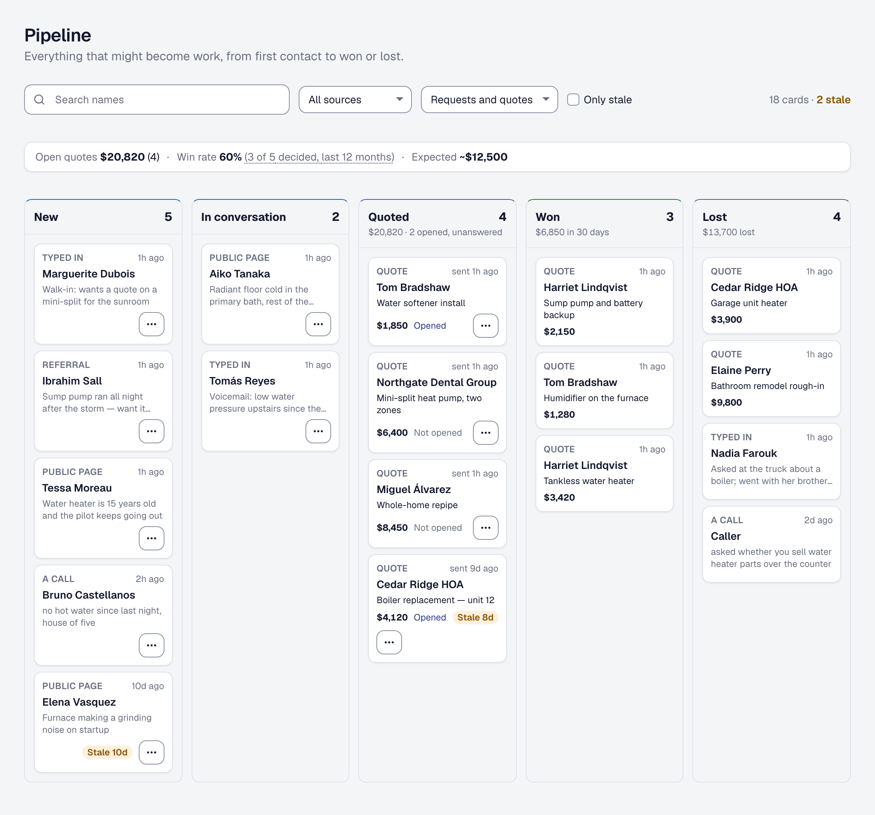The image size is (875, 815).
Task: Open the more menu on Elena Vasquez card
Action: 151,752
